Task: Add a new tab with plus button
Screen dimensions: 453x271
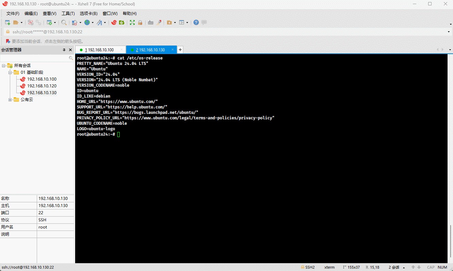Action: click(180, 50)
